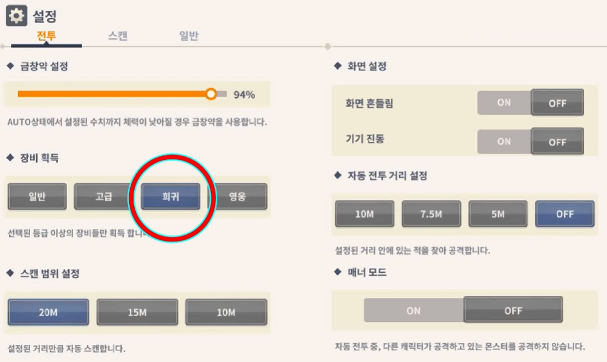Select 고급 equipment grade
Image resolution: width=607 pixels, height=362 pixels.
(104, 197)
